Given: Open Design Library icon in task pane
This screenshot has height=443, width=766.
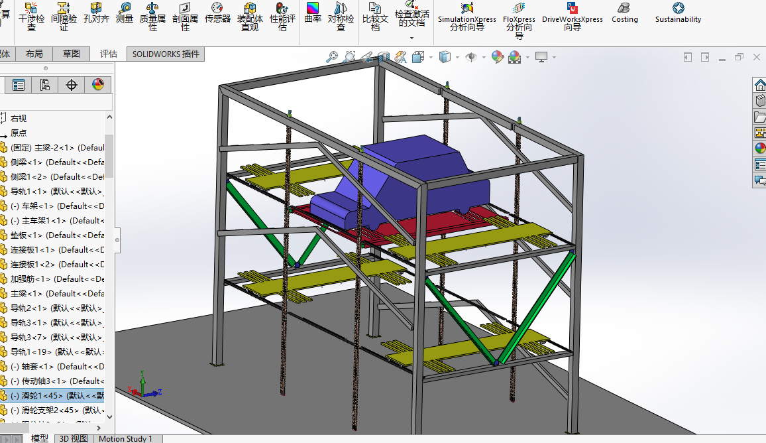Looking at the screenshot, I should tap(759, 101).
